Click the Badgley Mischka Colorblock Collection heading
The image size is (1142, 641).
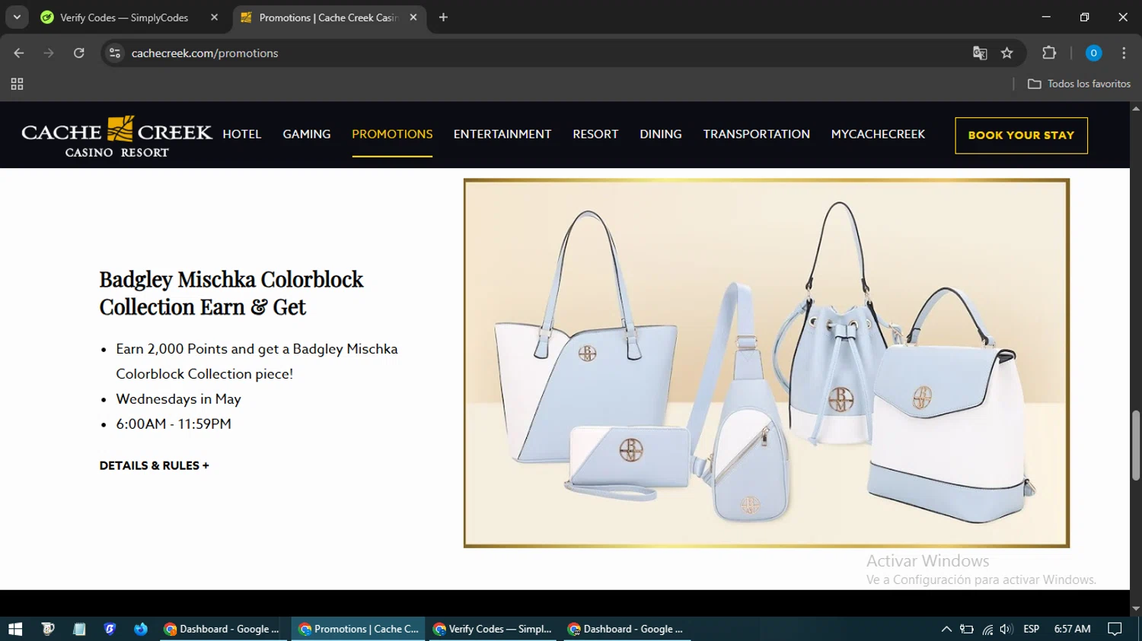tap(231, 294)
